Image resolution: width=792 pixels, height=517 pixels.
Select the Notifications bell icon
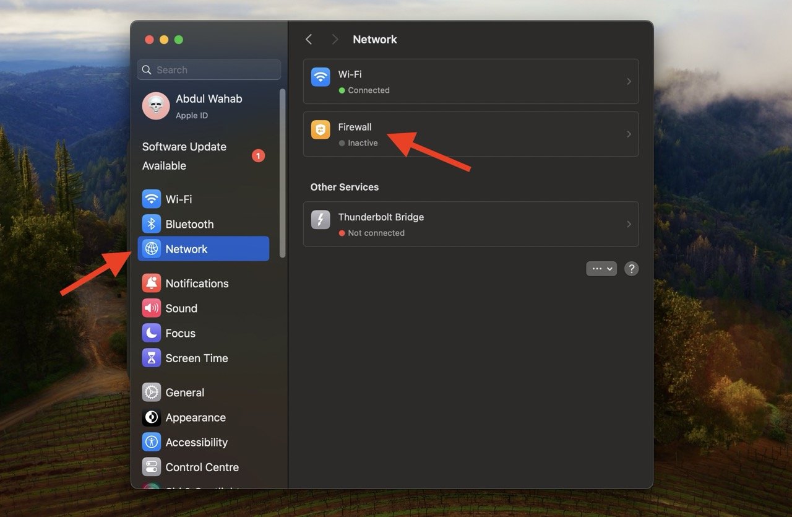152,284
